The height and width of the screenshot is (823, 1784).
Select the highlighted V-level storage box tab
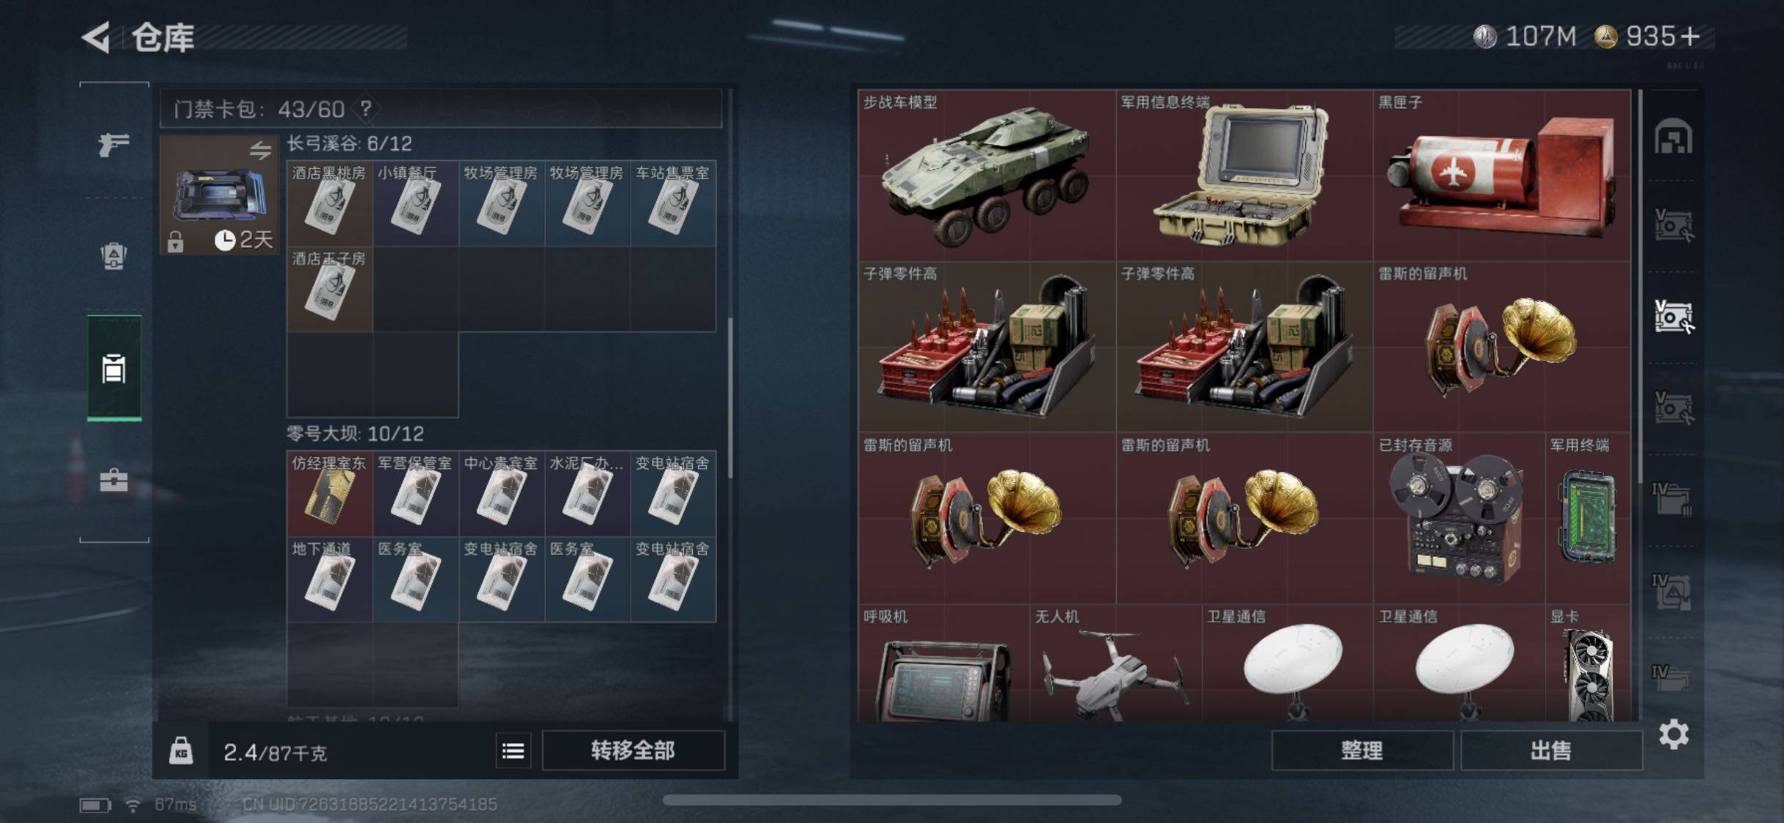1673,316
